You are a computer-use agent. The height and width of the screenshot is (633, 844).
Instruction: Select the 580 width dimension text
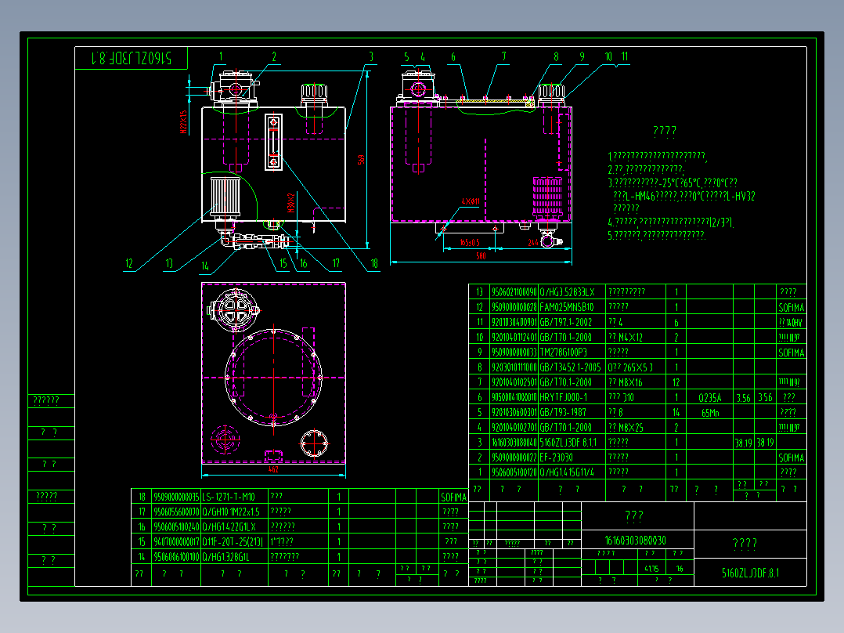(x=481, y=256)
